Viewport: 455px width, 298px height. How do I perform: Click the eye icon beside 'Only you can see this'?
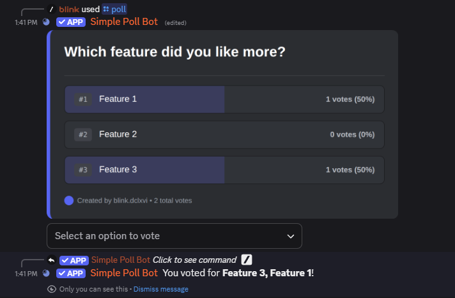[51, 289]
